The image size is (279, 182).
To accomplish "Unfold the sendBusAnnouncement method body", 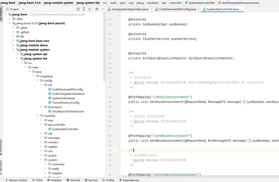I will [x=120, y=141].
